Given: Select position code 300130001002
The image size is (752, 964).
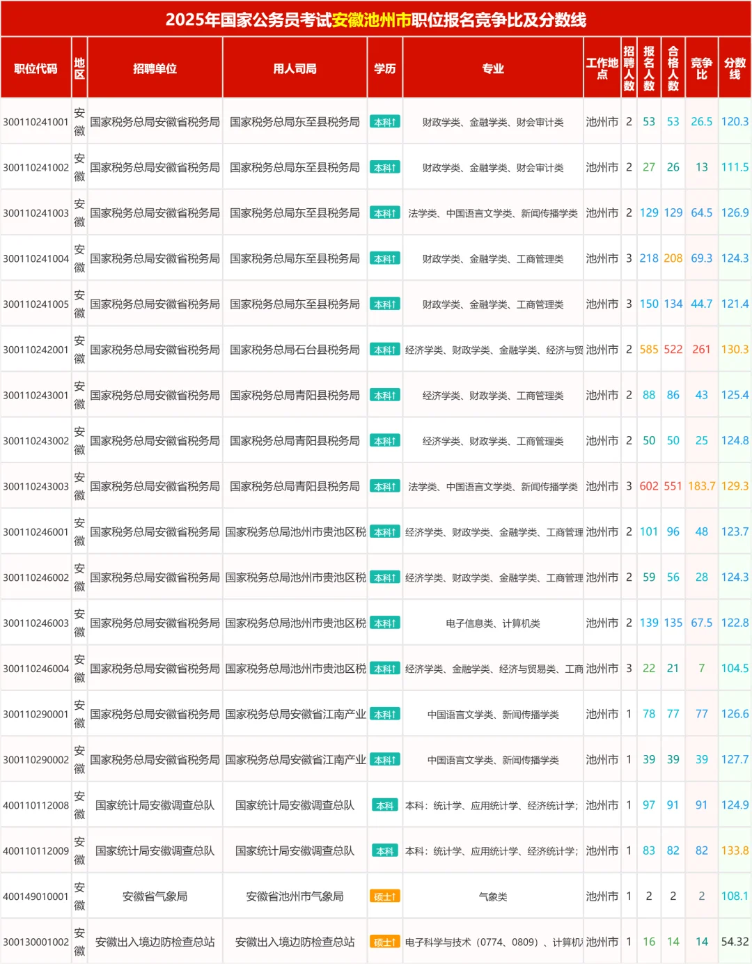Looking at the screenshot, I should tap(36, 942).
